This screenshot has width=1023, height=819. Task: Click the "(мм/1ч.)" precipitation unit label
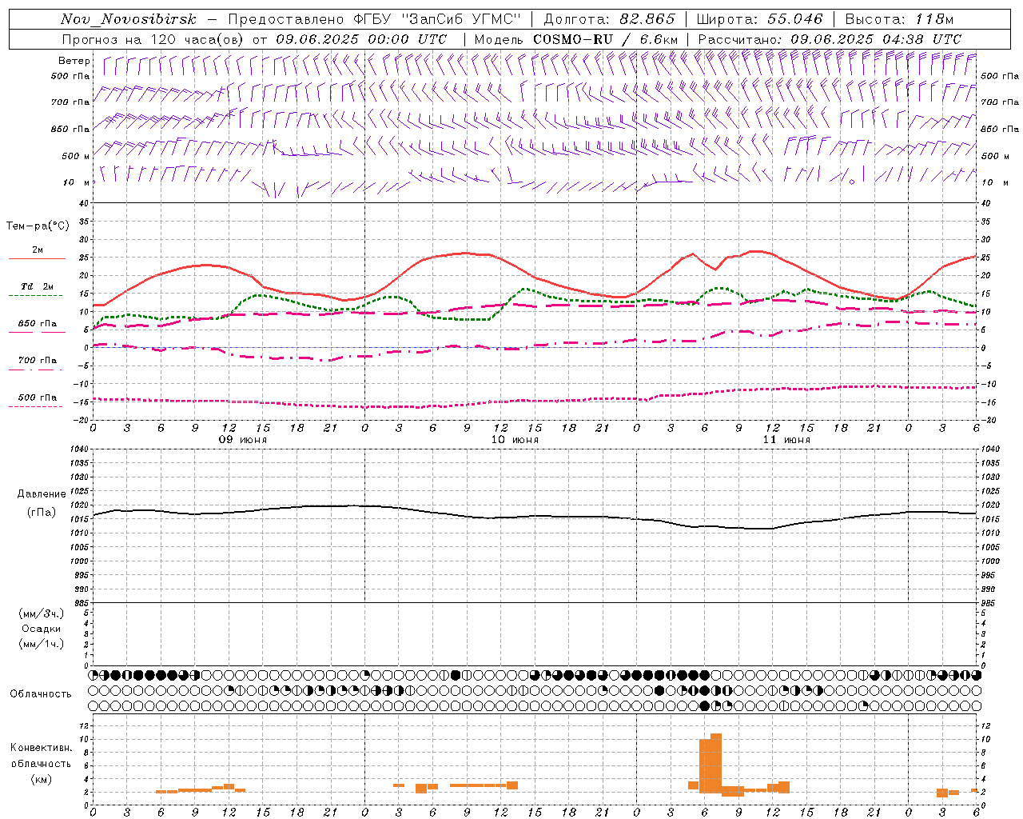[41, 644]
